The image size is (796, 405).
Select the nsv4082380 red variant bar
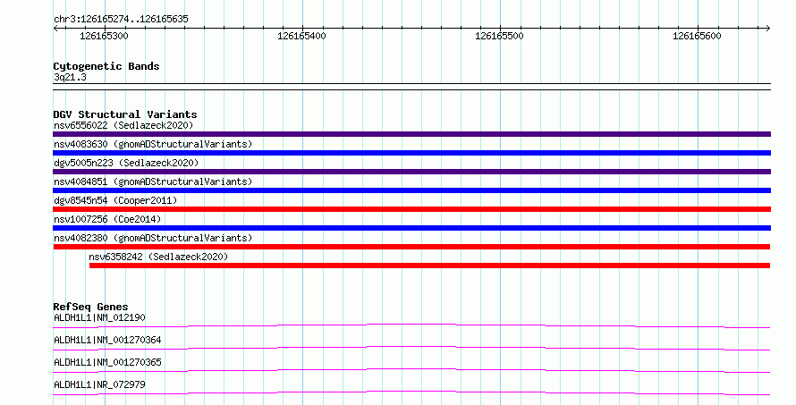[x=411, y=247]
